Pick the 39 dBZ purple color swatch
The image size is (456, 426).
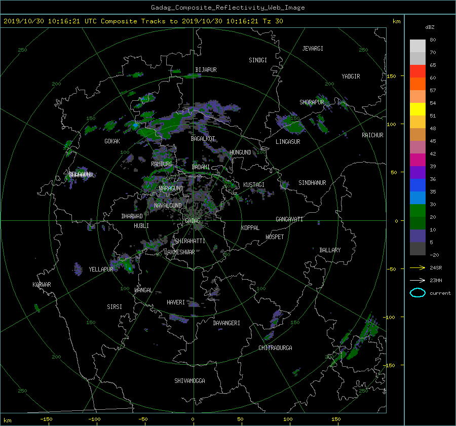tap(417, 172)
